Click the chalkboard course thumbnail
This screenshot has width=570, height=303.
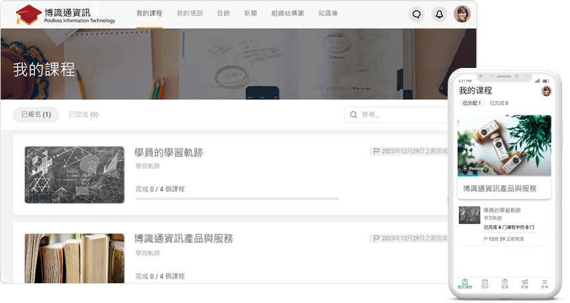(x=74, y=175)
